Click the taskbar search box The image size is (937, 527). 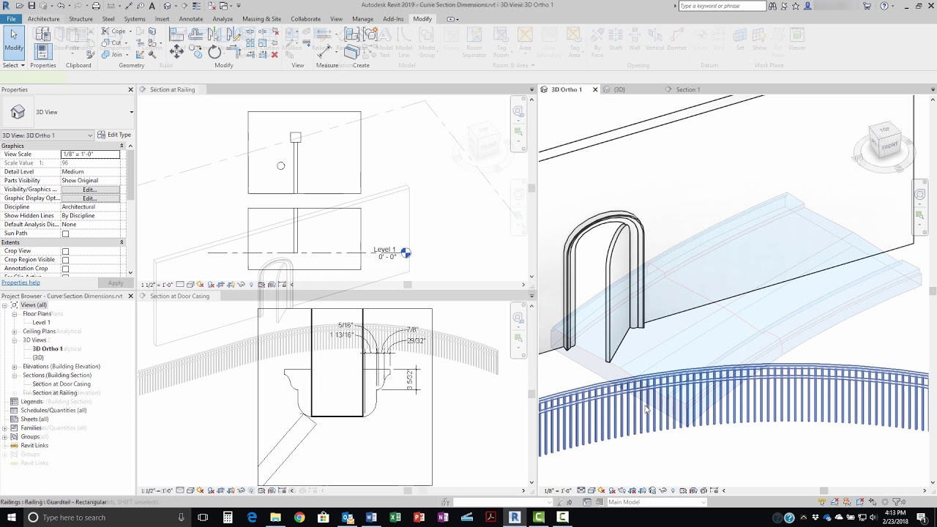point(107,517)
